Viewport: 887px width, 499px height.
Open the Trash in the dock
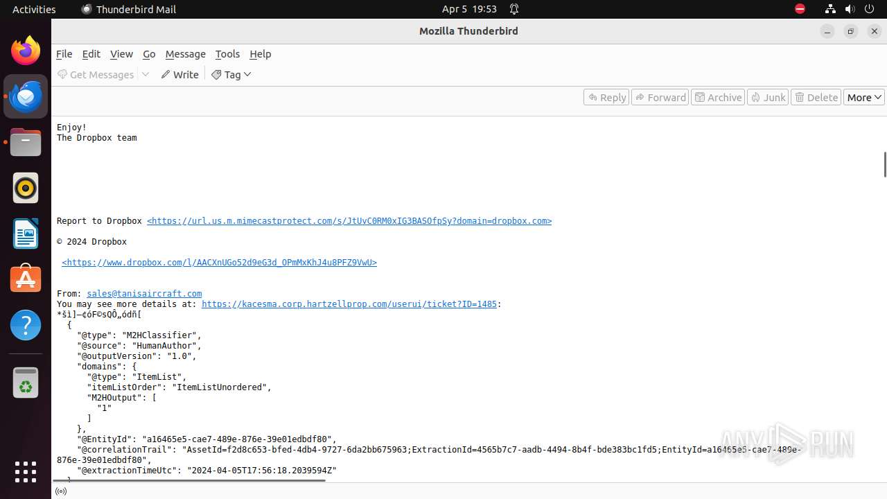coord(26,383)
